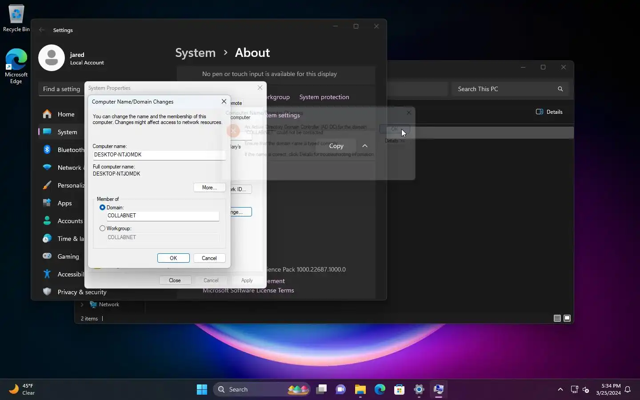Open Privacy & security in sidebar
Screen dimensions: 640x400
click(75, 292)
